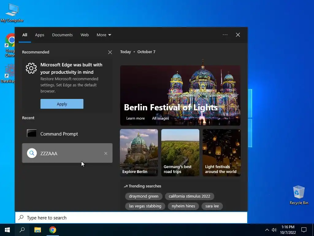Open Germany's best road trips card
The height and width of the screenshot is (236, 314).
(180, 153)
